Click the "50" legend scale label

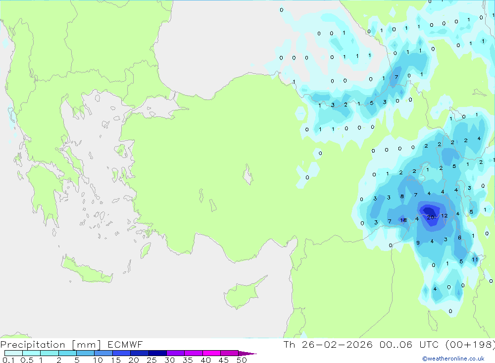pos(242,360)
